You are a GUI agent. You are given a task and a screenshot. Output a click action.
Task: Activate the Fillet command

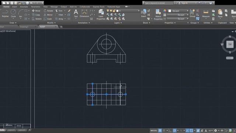[59, 15]
